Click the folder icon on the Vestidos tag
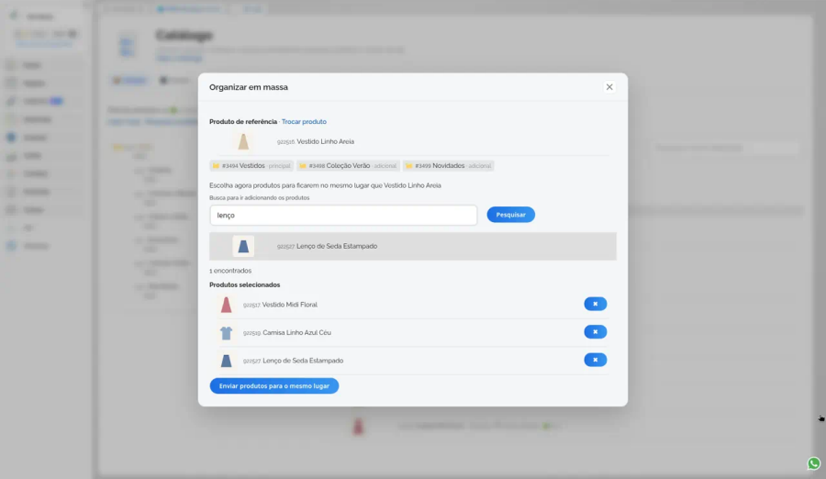 216,166
